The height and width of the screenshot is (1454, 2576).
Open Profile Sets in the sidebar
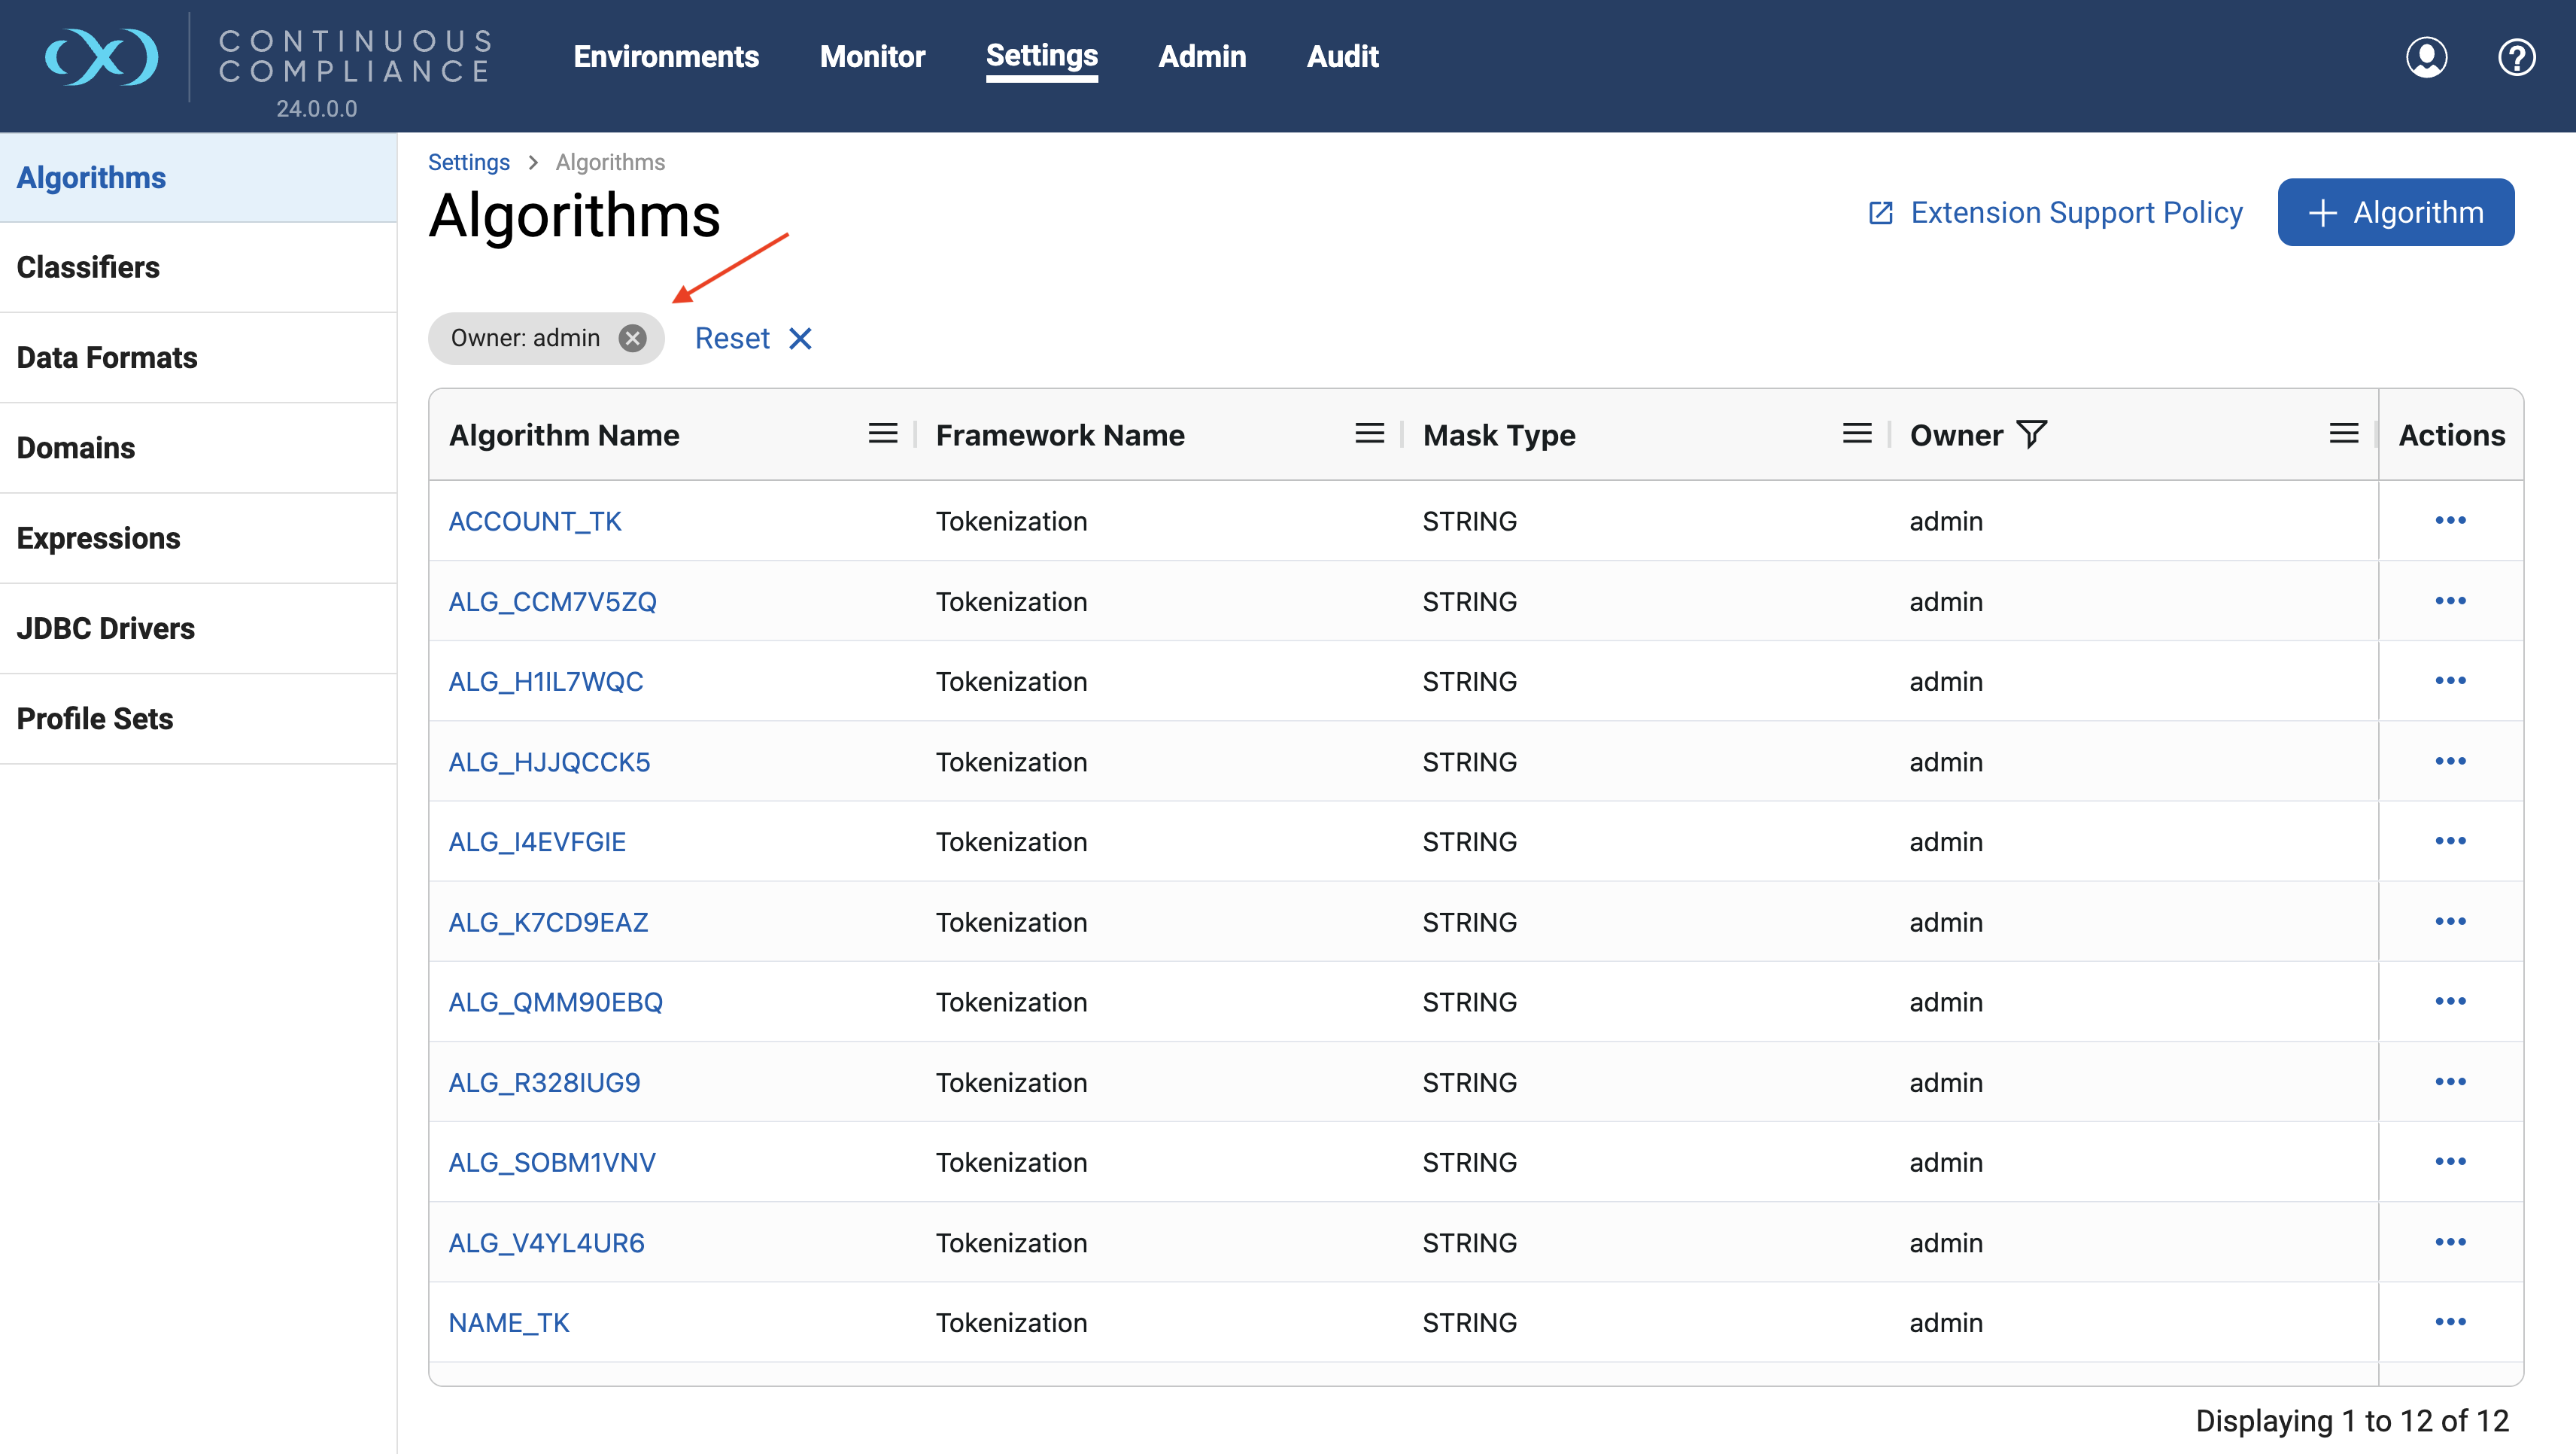pyautogui.click(x=95, y=718)
